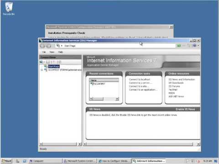219x164 pixels.
Task: Click the address bar server icon
Action: (x=58, y=46)
